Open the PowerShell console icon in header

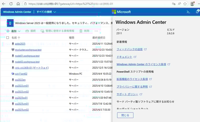(188, 12)
